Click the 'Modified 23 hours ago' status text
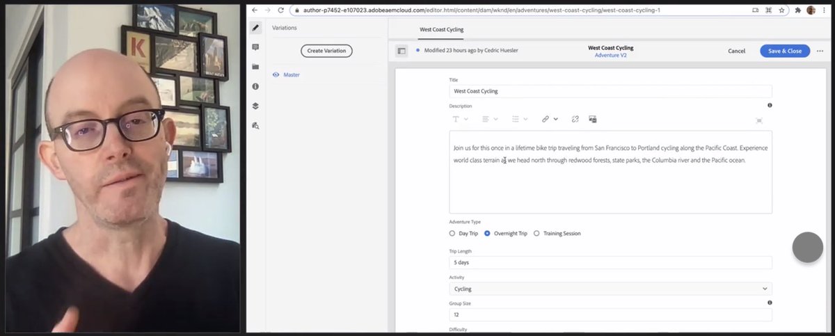The image size is (835, 336). [471, 51]
